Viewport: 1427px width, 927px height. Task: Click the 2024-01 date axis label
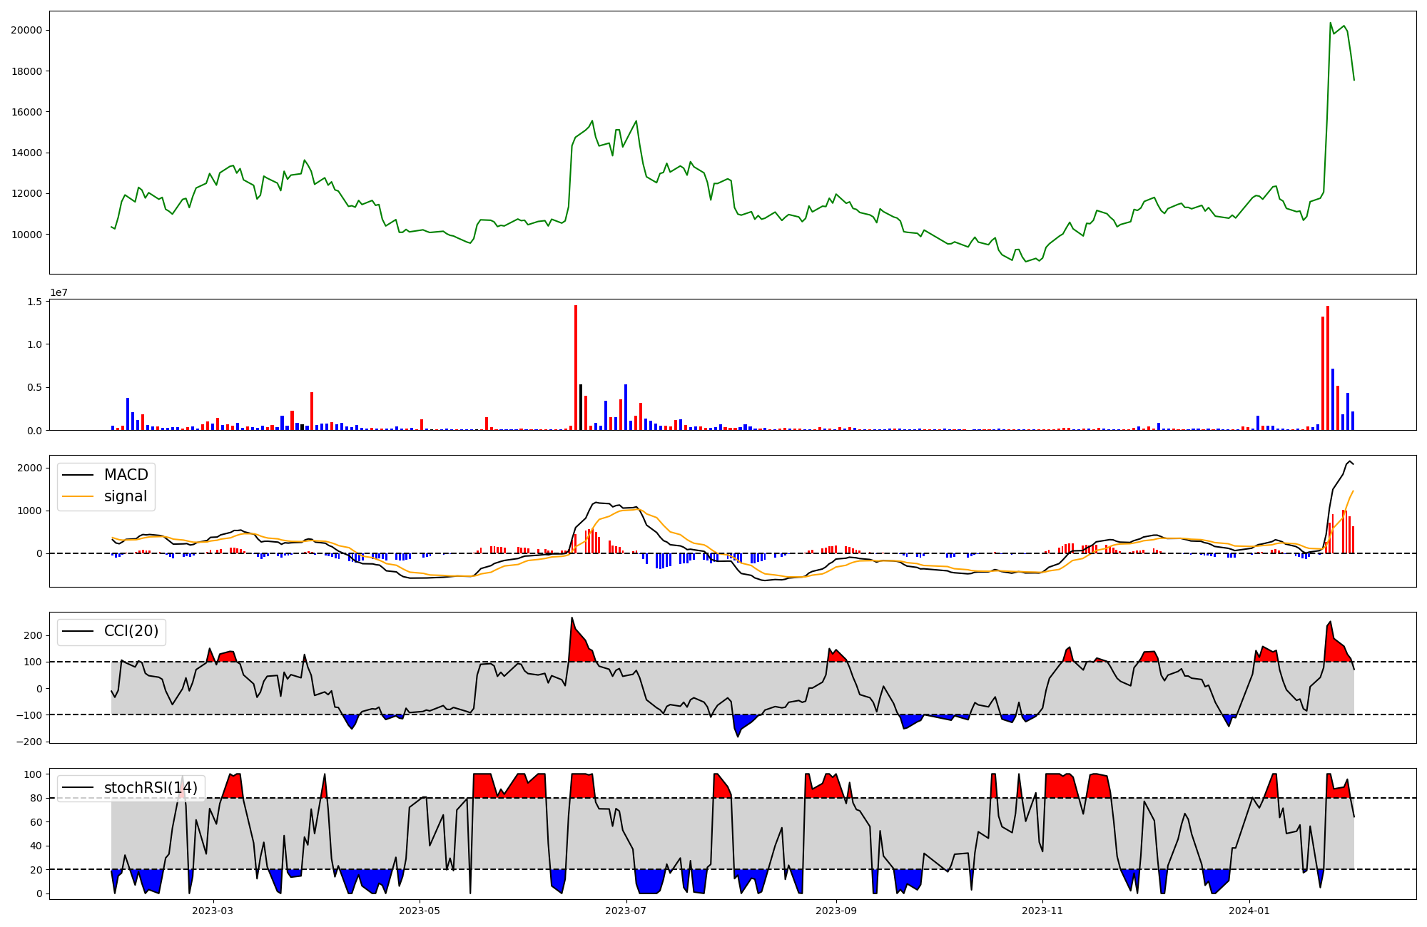click(x=1249, y=911)
